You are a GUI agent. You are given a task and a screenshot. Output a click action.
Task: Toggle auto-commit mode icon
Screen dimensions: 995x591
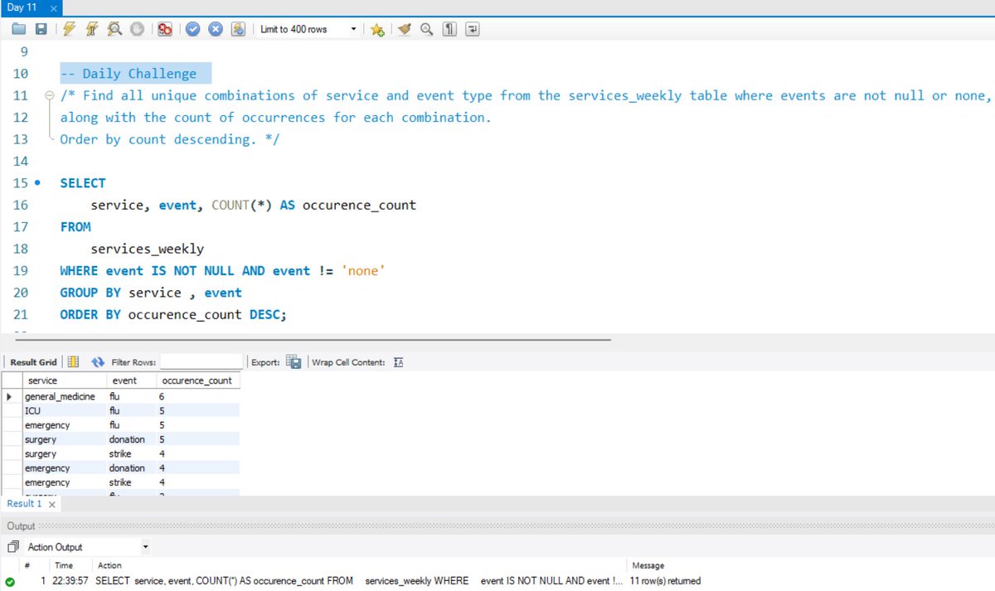pos(238,29)
